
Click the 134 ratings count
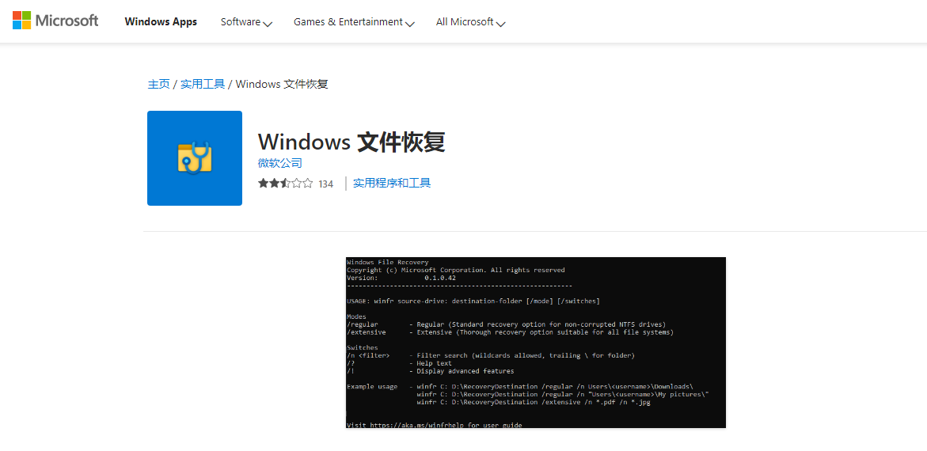[x=325, y=184]
